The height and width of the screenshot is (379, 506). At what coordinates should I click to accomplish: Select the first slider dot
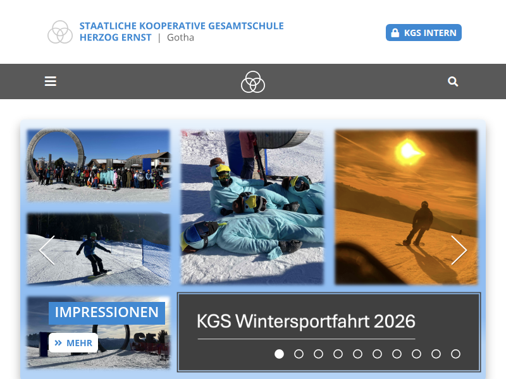(279, 354)
